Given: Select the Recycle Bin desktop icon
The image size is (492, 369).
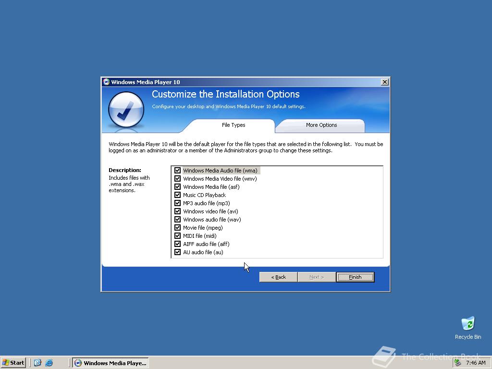Looking at the screenshot, I should tap(468, 328).
